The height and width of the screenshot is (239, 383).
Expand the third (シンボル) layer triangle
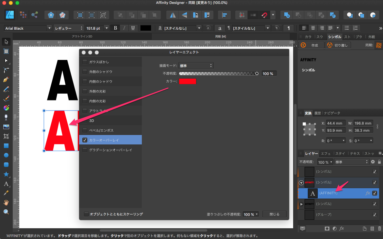pyautogui.click(x=301, y=204)
